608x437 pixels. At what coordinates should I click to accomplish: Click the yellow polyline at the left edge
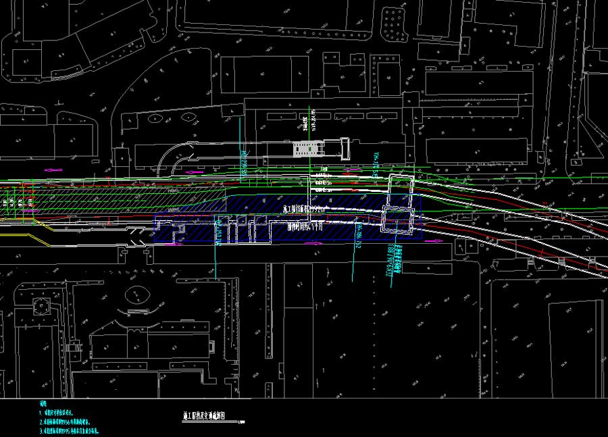tap(27, 236)
